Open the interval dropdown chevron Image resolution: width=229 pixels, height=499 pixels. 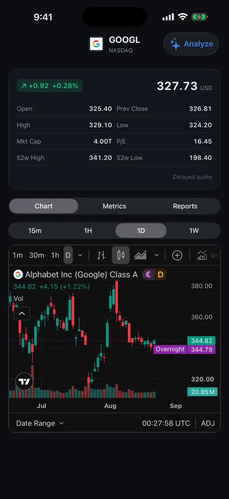point(80,255)
